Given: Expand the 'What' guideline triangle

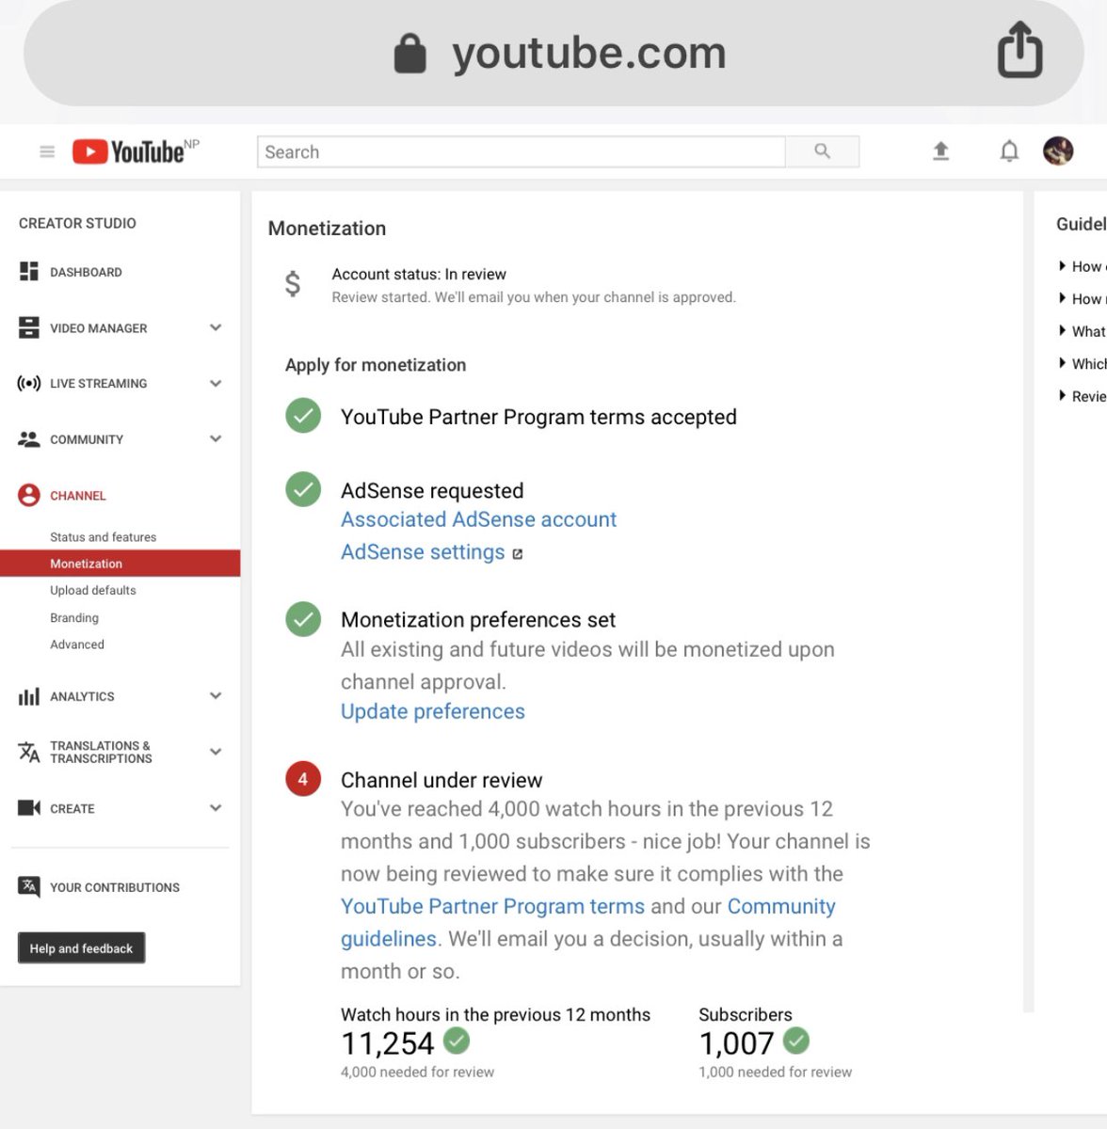Looking at the screenshot, I should tap(1063, 331).
